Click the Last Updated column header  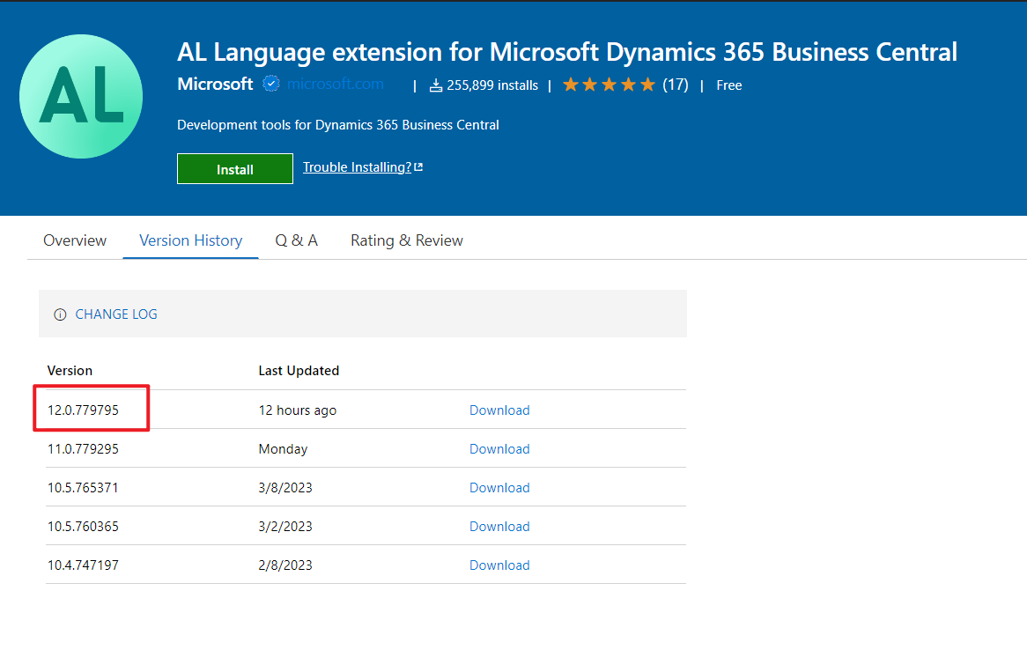point(299,371)
